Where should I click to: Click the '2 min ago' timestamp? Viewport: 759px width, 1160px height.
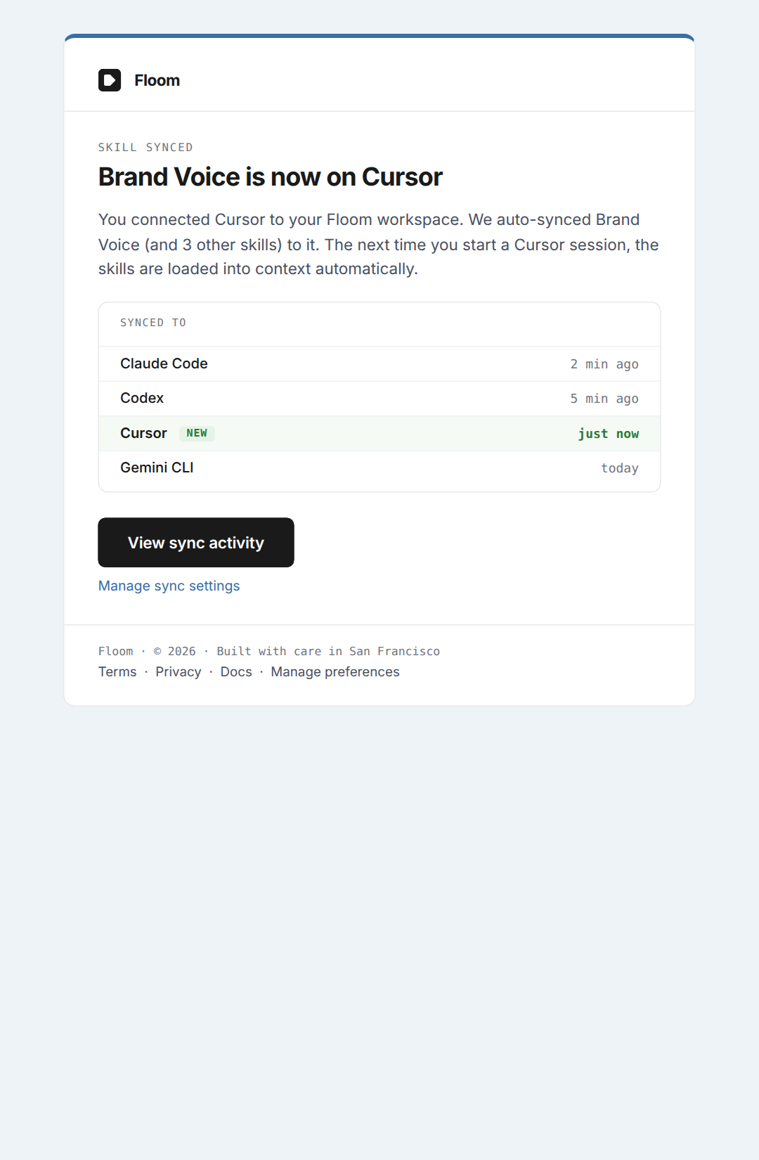[604, 364]
